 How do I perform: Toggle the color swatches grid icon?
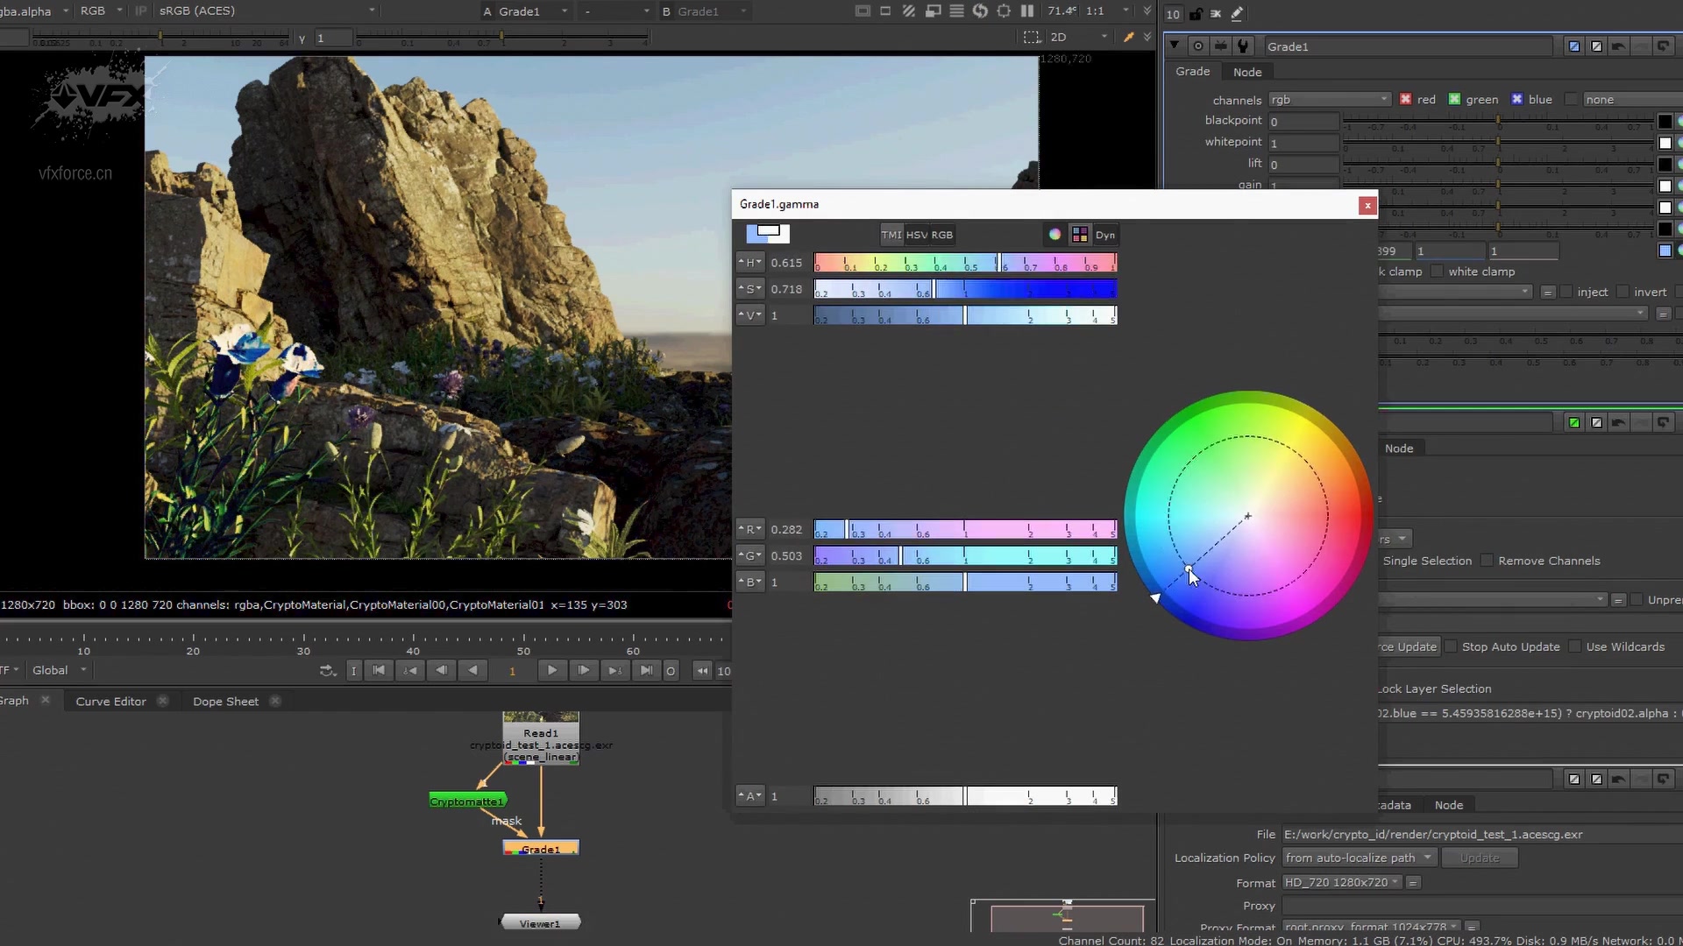pos(1080,234)
